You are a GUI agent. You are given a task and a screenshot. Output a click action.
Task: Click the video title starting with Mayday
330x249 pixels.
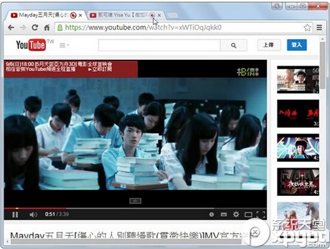pos(135,235)
